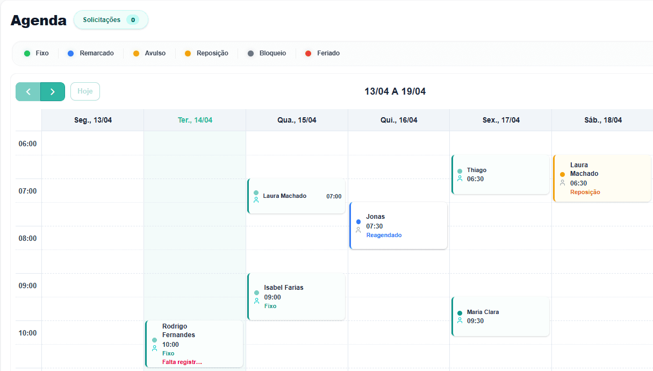Open Laura Machado Reposição appointment on Saturday
The height and width of the screenshot is (371, 653).
tap(602, 178)
